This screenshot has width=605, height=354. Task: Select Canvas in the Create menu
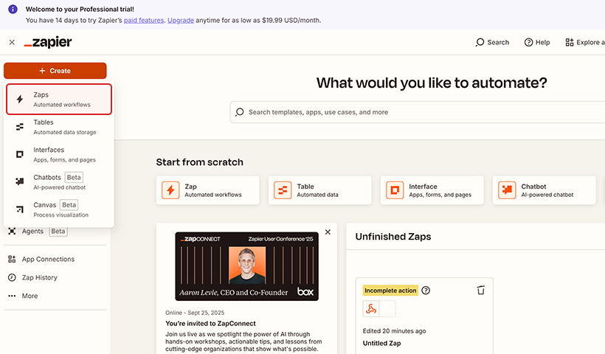click(x=59, y=209)
